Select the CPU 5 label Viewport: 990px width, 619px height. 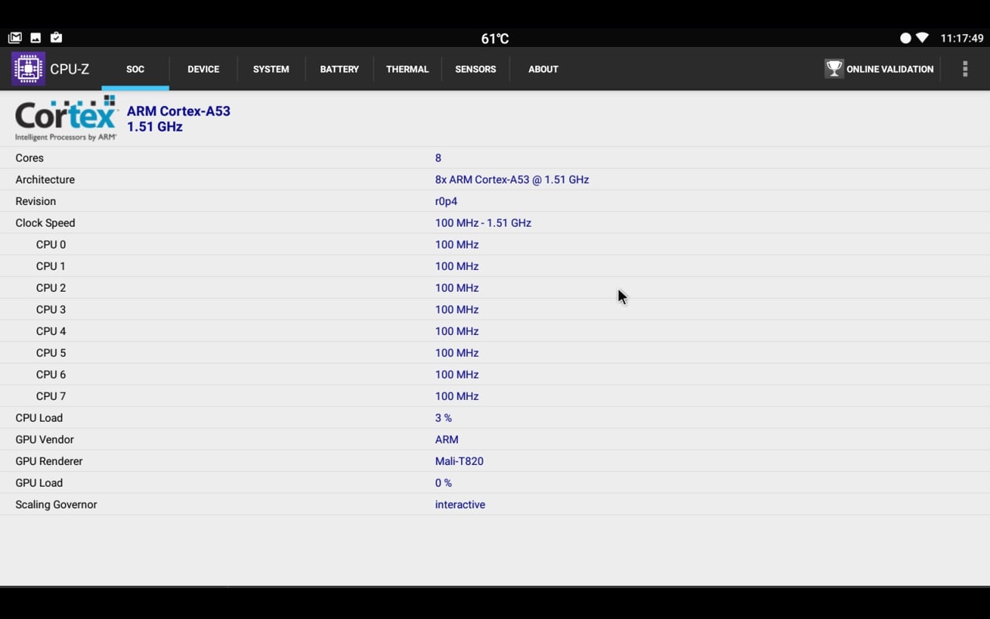(x=51, y=353)
